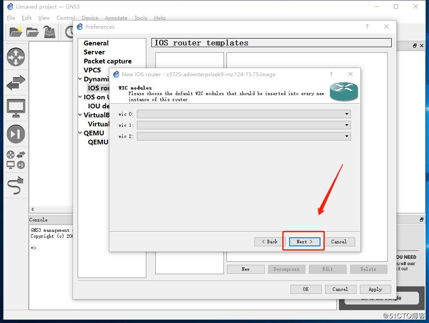The height and width of the screenshot is (323, 429).
Task: Select IOS routers tree item
Action: click(99, 88)
